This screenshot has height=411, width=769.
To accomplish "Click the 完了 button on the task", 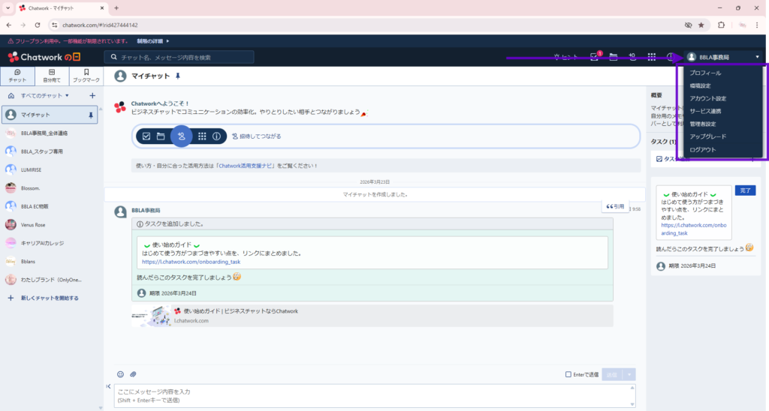I will tap(744, 190).
